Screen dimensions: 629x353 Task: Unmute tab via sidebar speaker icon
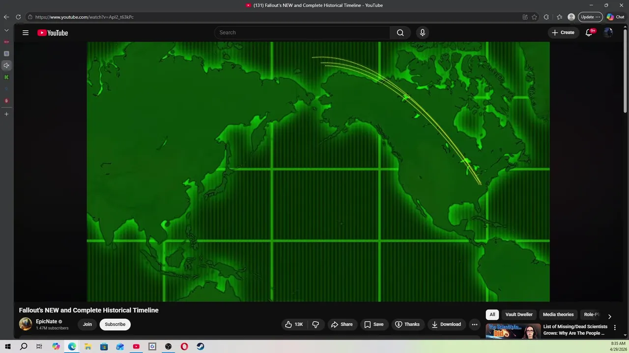click(x=6, y=65)
